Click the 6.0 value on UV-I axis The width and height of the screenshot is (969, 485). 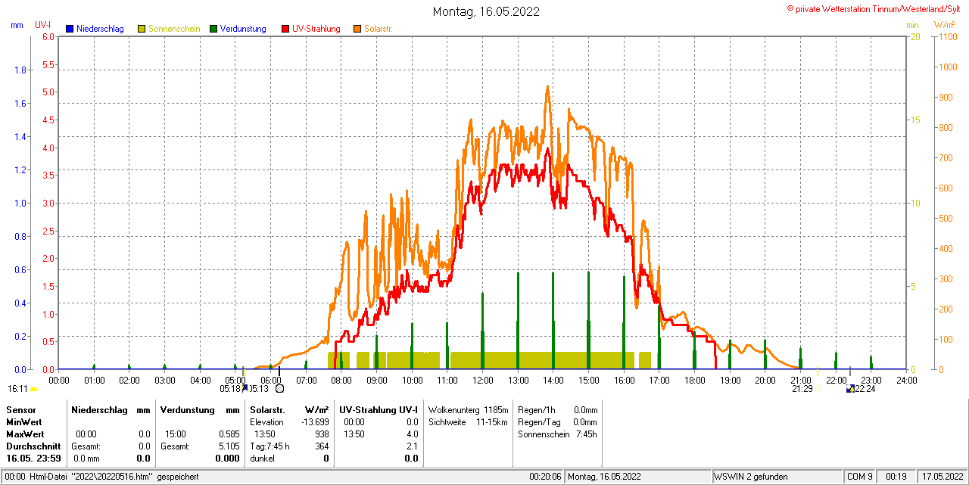tap(48, 36)
